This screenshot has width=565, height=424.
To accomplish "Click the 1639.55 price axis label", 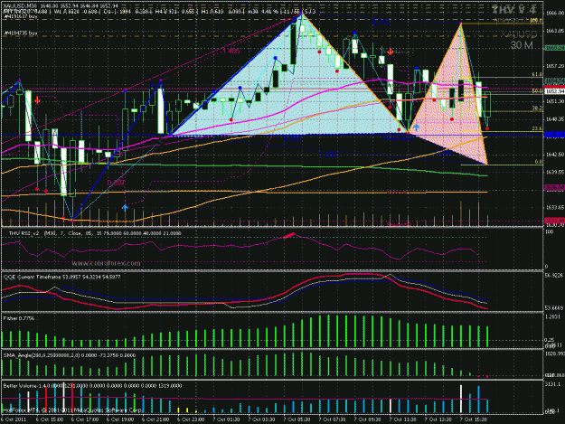I will pyautogui.click(x=555, y=172).
